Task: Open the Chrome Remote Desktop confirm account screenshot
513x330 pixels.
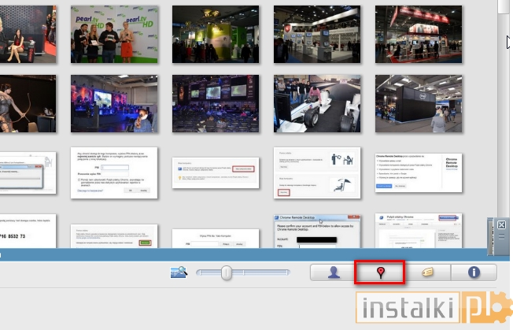Action: (317, 231)
